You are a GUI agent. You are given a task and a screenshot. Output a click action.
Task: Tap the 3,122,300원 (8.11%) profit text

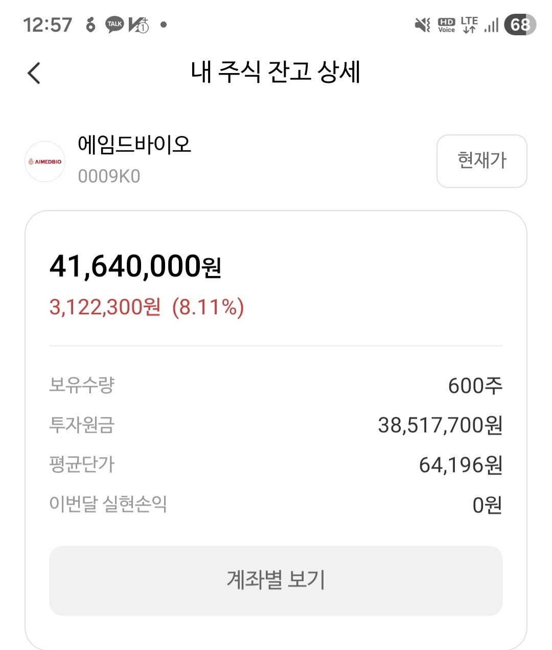tap(146, 308)
